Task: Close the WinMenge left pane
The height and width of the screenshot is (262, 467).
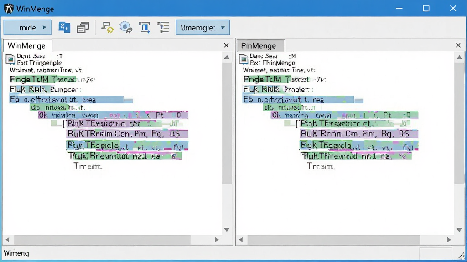Action: [x=226, y=45]
